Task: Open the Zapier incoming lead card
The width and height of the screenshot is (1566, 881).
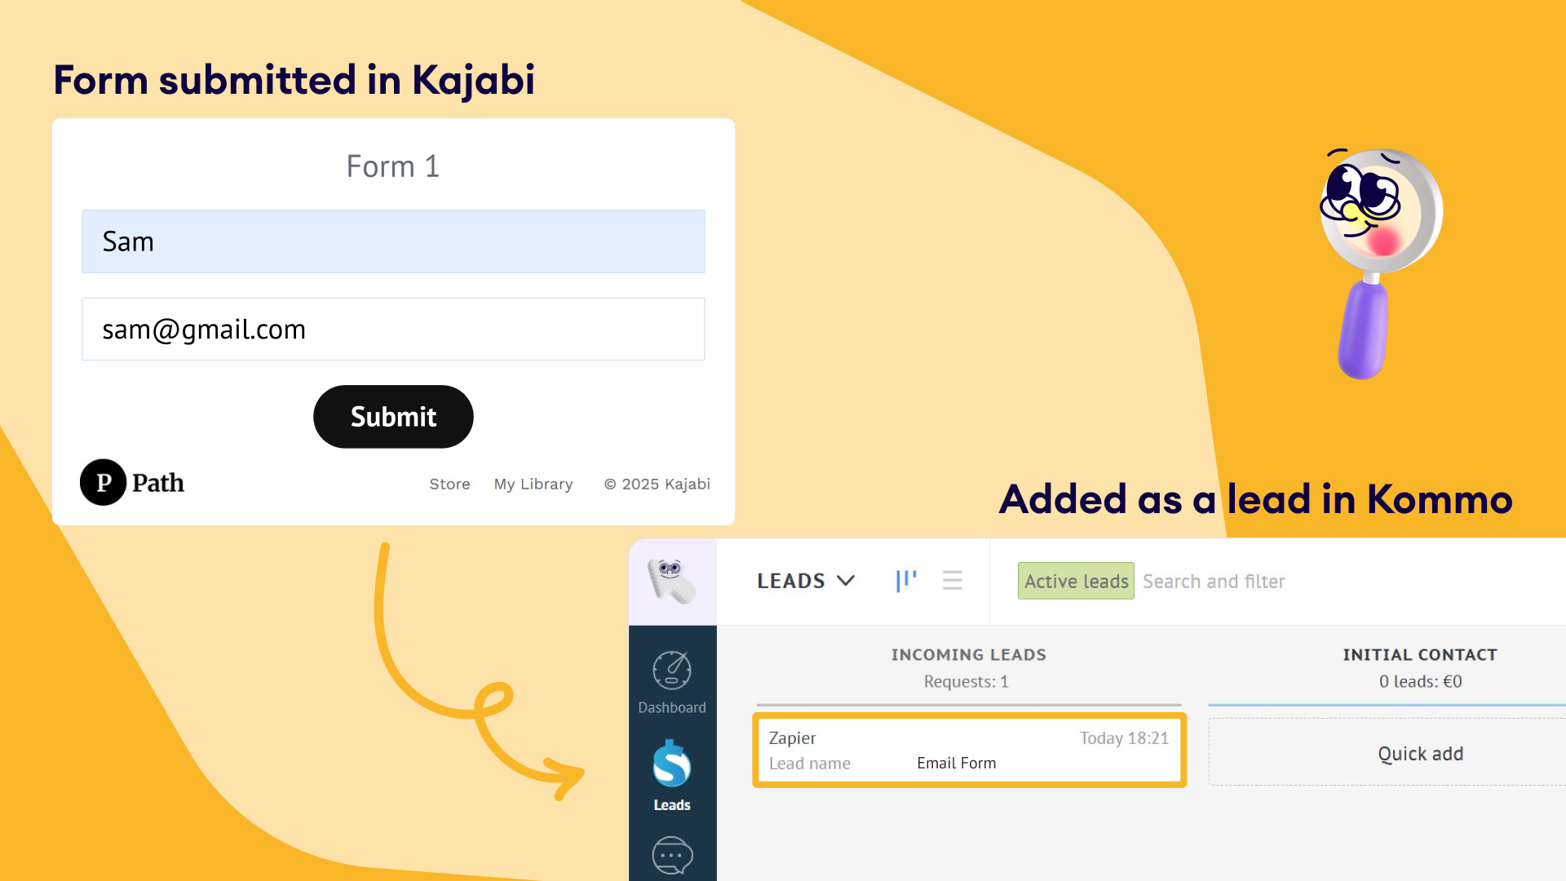Action: click(x=969, y=750)
